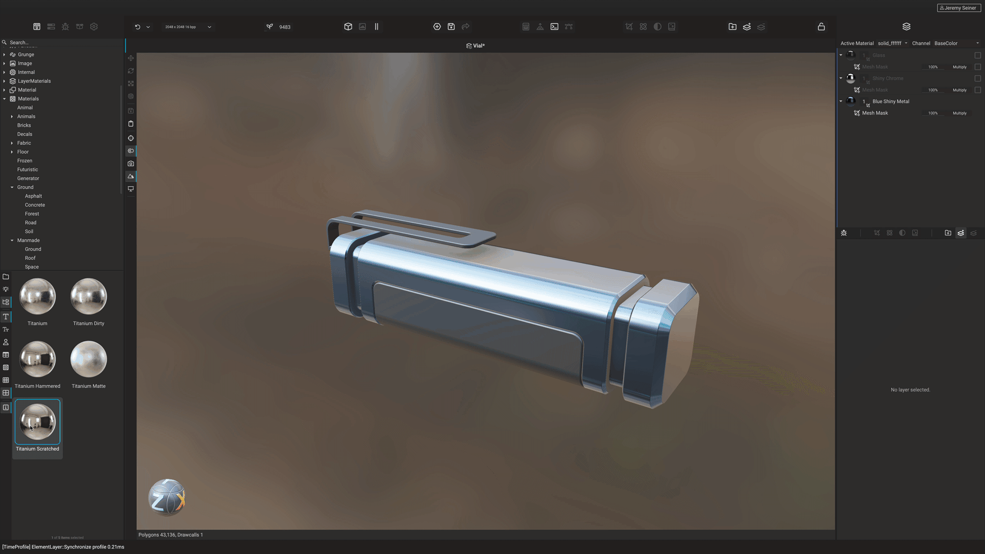Expand the Materials tree root node
985x554 pixels.
[6, 99]
